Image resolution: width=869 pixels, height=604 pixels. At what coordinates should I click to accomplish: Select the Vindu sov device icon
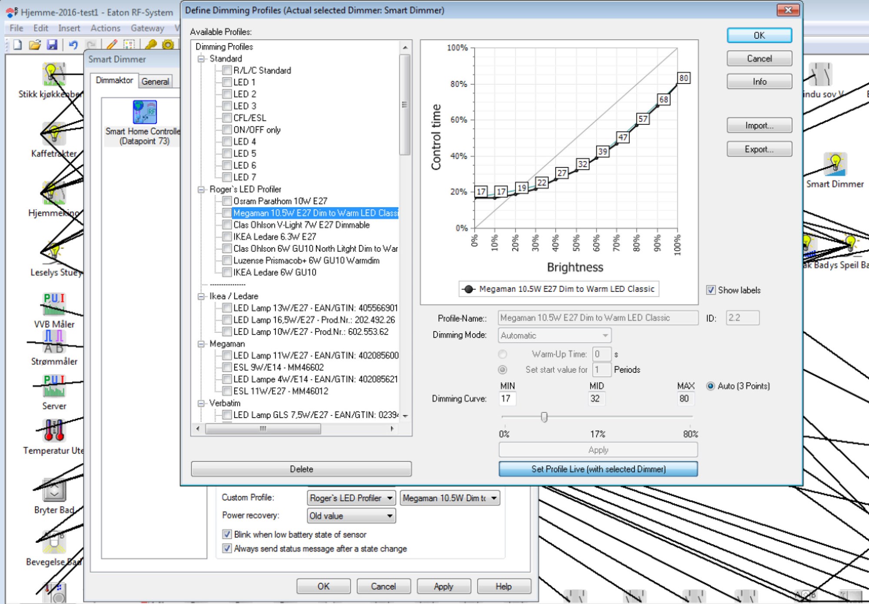click(821, 74)
